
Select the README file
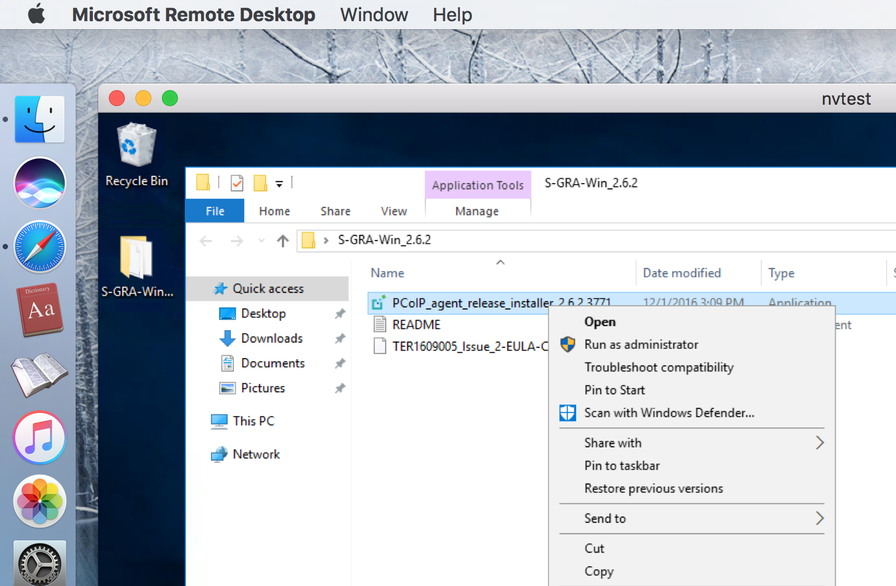(x=416, y=325)
